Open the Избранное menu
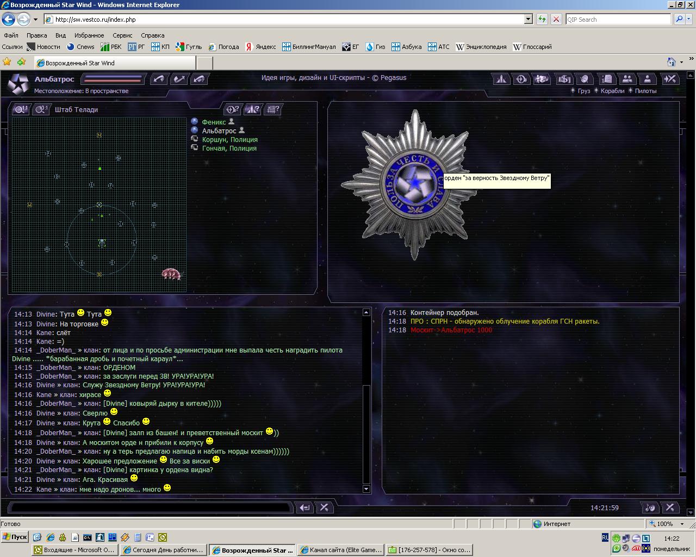The height and width of the screenshot is (557, 696). click(89, 35)
